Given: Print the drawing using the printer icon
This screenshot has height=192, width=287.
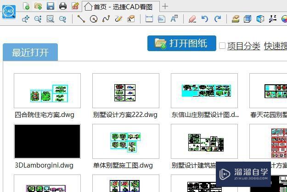Looking at the screenshot, I should click(63, 6).
